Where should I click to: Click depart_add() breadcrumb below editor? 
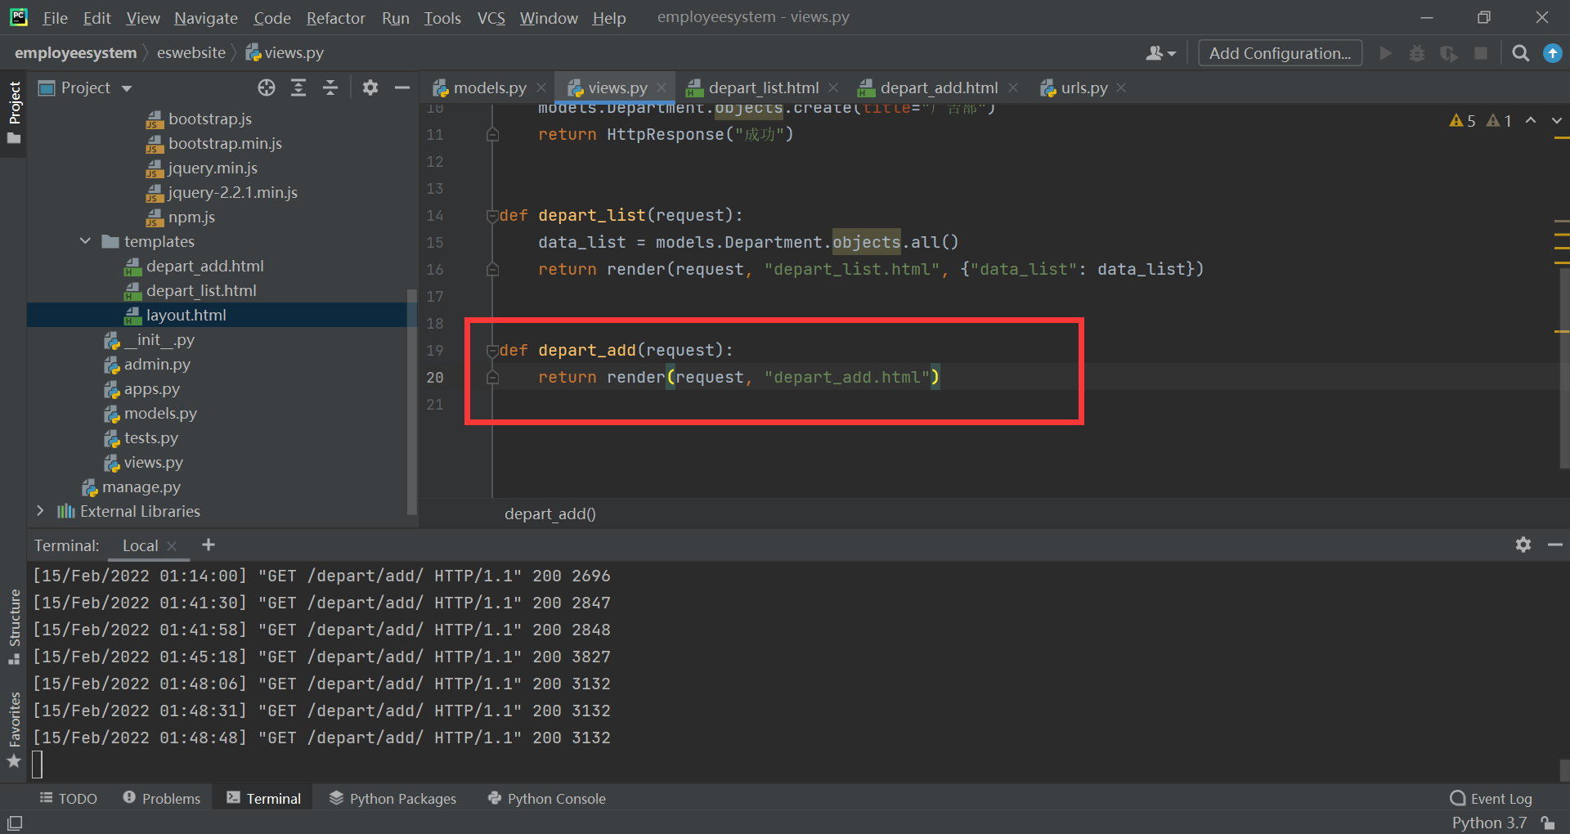[x=549, y=513]
